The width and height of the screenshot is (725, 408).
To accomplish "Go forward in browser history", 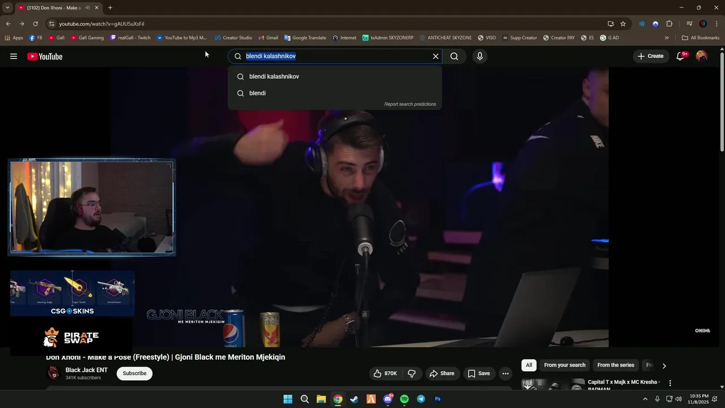I will (22, 24).
